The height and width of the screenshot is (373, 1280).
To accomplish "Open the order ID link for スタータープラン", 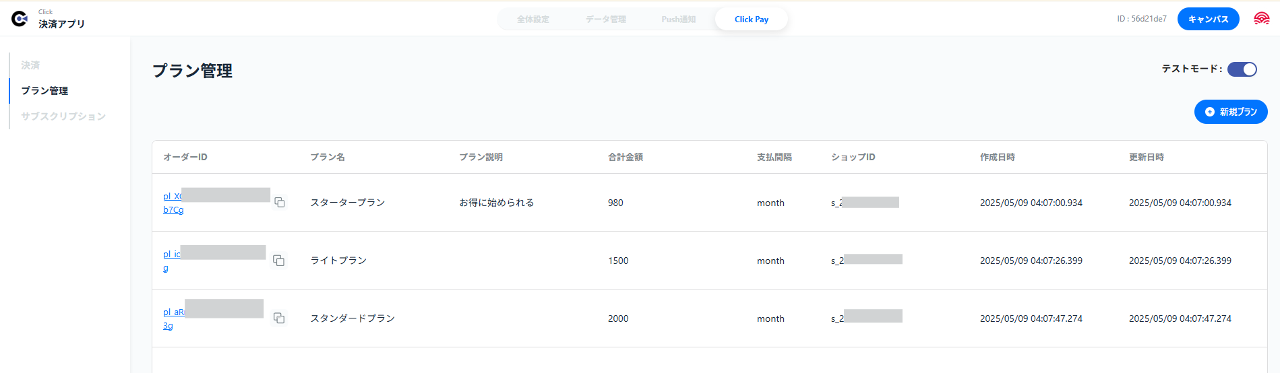I will click(x=173, y=203).
